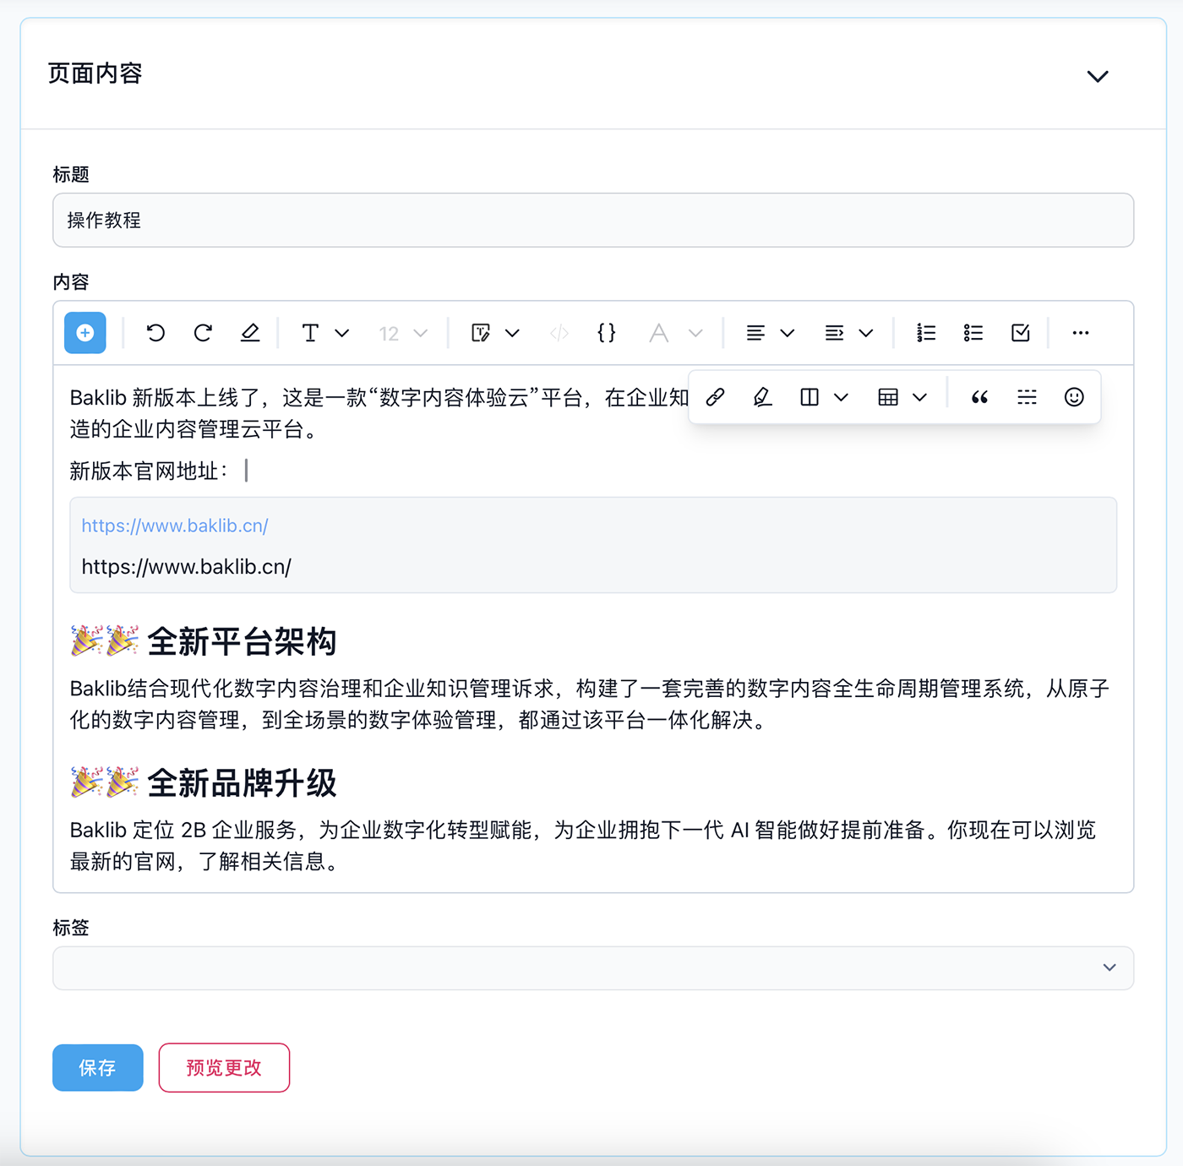This screenshot has height=1166, width=1183.
Task: Collapse the 页面内容 section
Action: click(x=1098, y=76)
